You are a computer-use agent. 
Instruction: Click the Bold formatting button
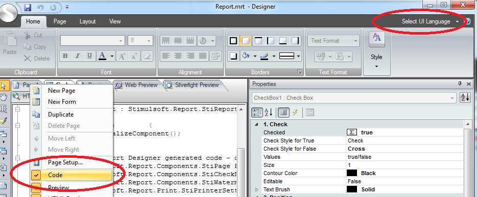(65, 56)
